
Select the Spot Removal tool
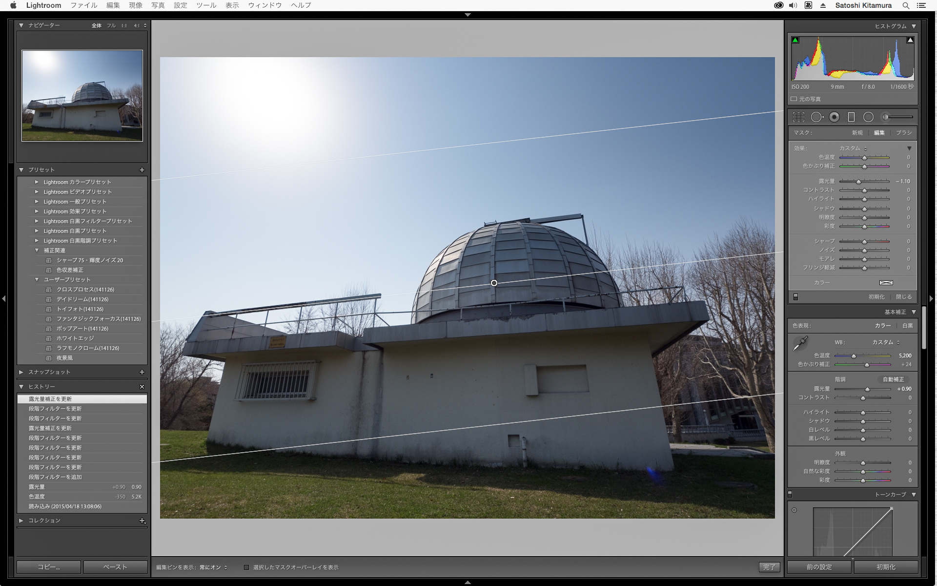coord(816,117)
